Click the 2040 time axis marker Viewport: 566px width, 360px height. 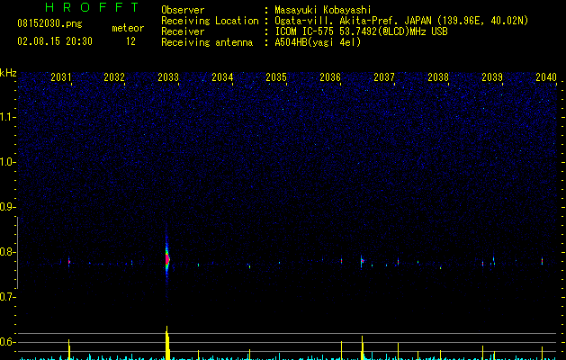[546, 76]
